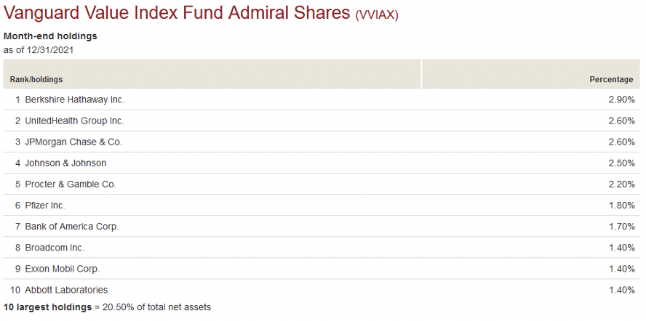Select the Broadcom Inc. holding
Image resolution: width=646 pixels, height=321 pixels.
pyautogui.click(x=55, y=248)
